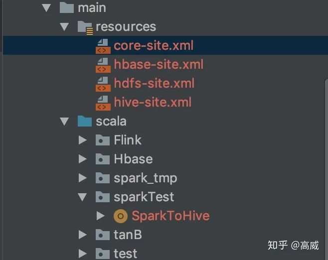
Task: Select the tanB package
Action: (128, 235)
